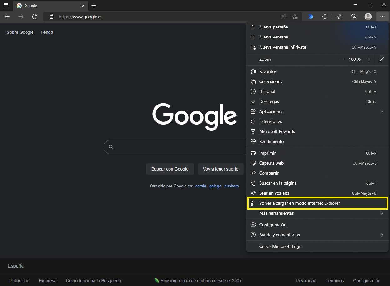This screenshot has height=286, width=390.
Task: Click the magnifier icon in Google search box
Action: [x=111, y=147]
